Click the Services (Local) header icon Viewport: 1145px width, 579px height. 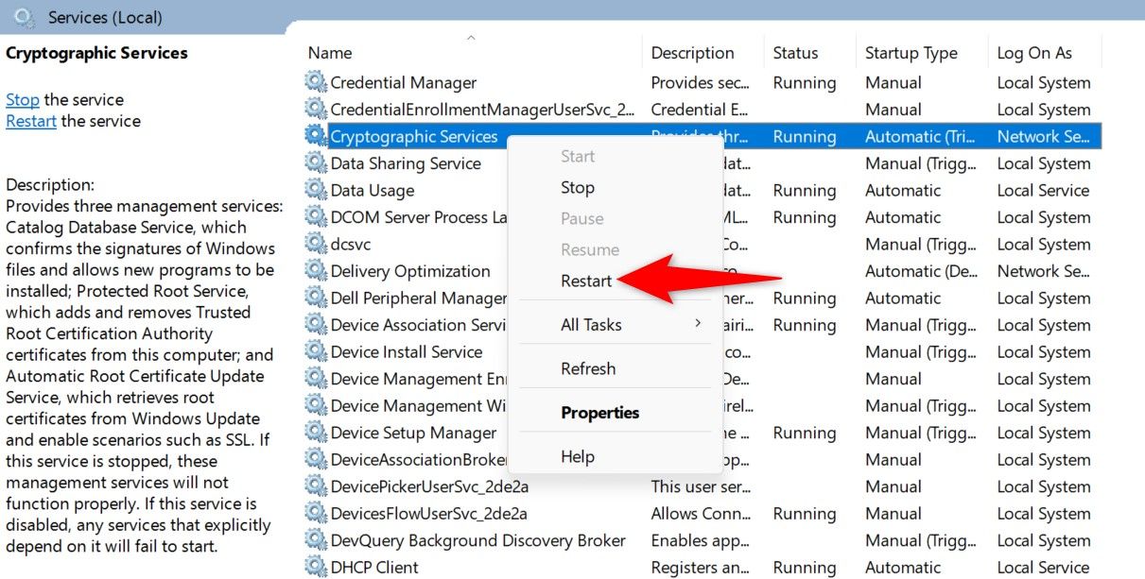click(26, 17)
